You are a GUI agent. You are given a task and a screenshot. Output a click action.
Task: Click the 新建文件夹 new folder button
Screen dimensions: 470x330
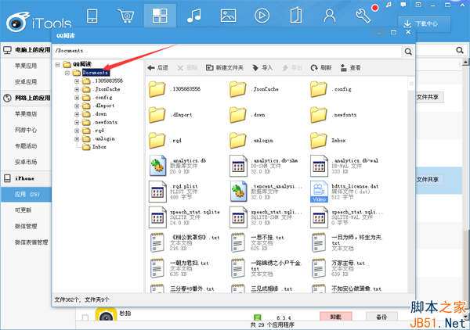coord(225,68)
